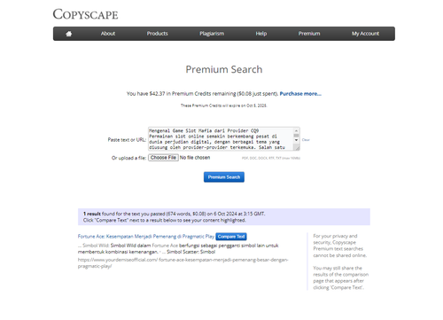
Task: Open the Copyscape logo link
Action: tap(85, 14)
